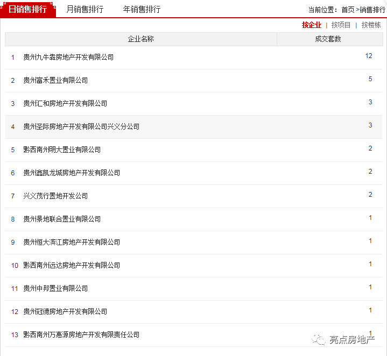The image size is (387, 356).
Task: Click the 企业名称 column header
Action: tap(140, 39)
